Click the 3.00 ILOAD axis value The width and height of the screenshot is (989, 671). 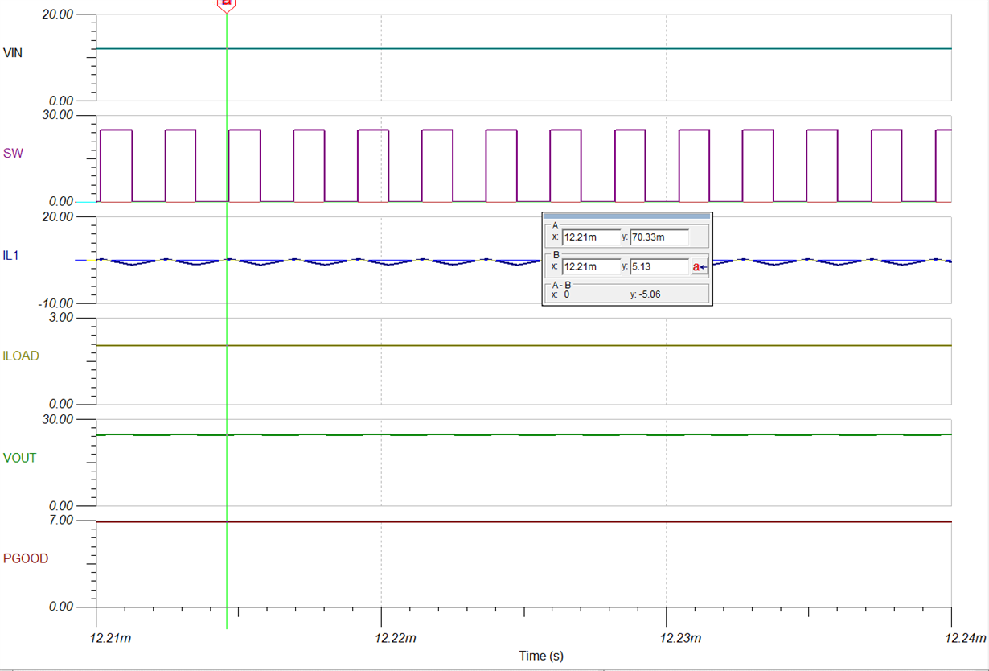click(63, 318)
